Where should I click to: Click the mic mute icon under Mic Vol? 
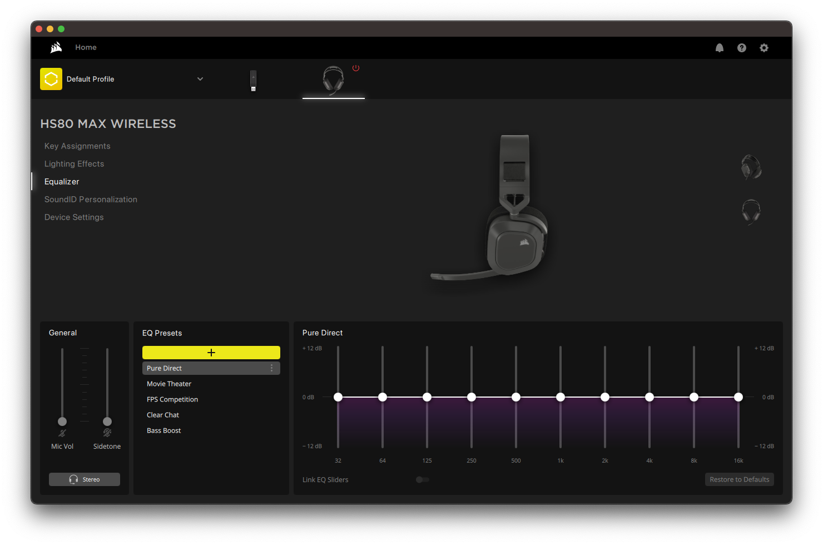click(62, 433)
